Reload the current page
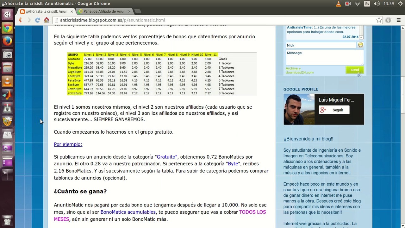 (37, 20)
